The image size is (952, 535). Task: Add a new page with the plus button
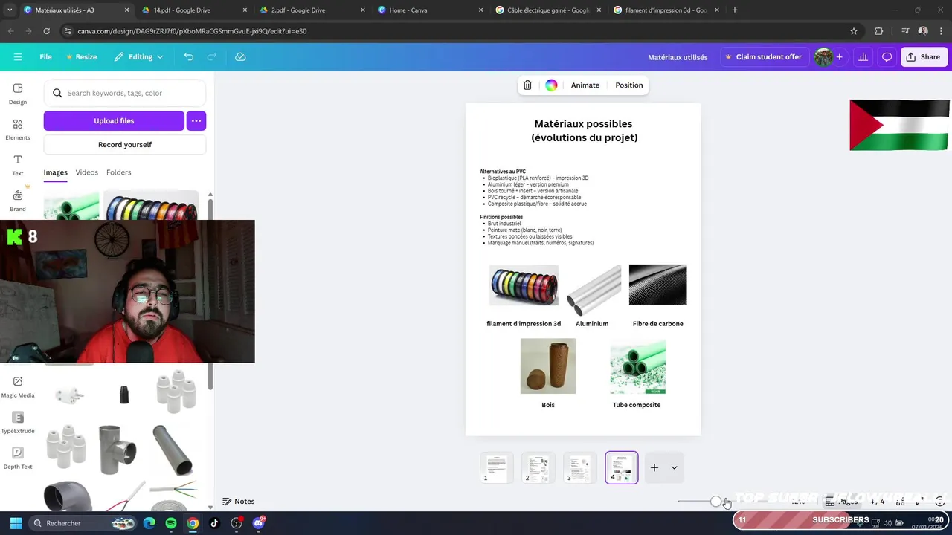pos(654,467)
